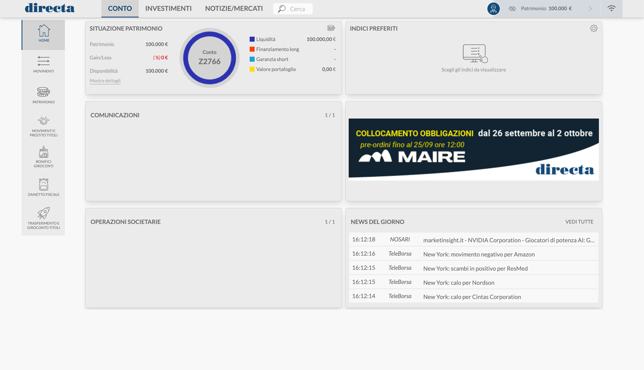
Task: Expand the Patrimonio header chevron arrow
Action: point(590,8)
